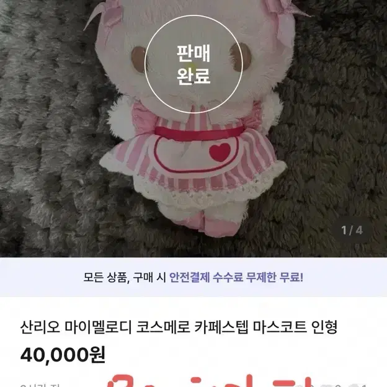Tap the red waist ribbon on the doll
387x387 pixels.
200,134
